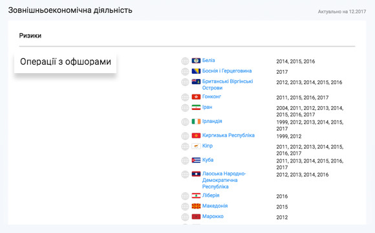Click the years list for Ірландія
The image size is (375, 233).
[310, 126]
